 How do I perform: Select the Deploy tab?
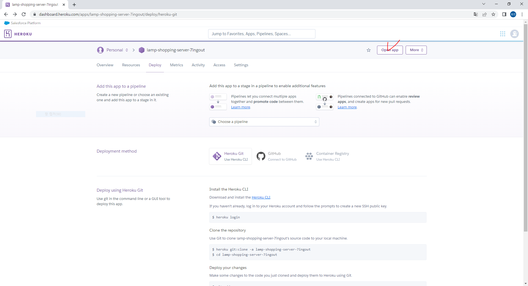point(155,65)
